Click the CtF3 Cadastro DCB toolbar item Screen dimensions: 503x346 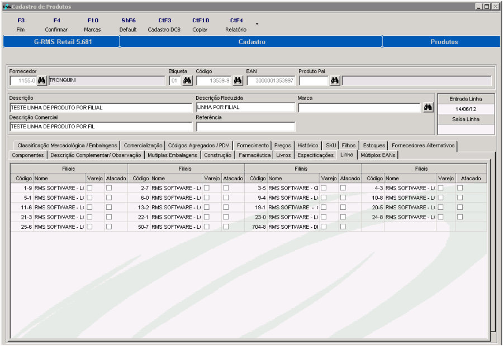165,23
